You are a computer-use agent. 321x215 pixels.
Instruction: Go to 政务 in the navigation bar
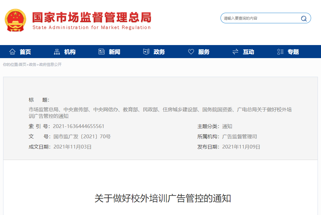[x=159, y=52]
